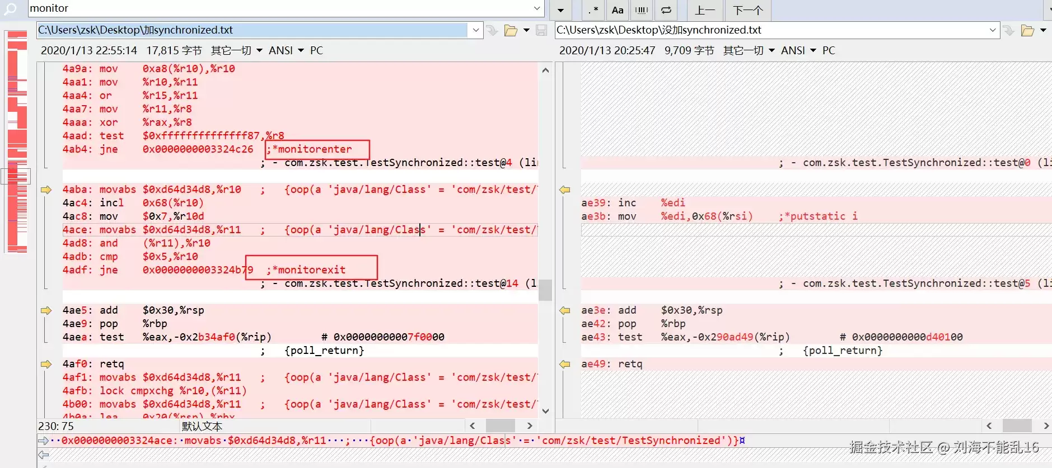Click right pane horizontal scrollbar thumb
1052x468 pixels.
point(1017,426)
